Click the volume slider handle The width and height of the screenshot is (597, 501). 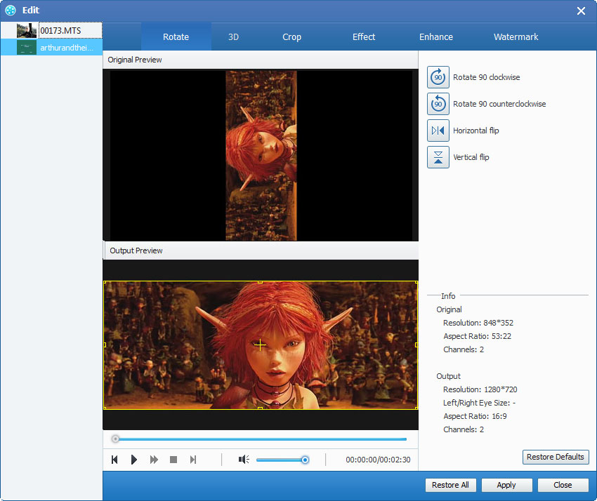click(x=305, y=460)
